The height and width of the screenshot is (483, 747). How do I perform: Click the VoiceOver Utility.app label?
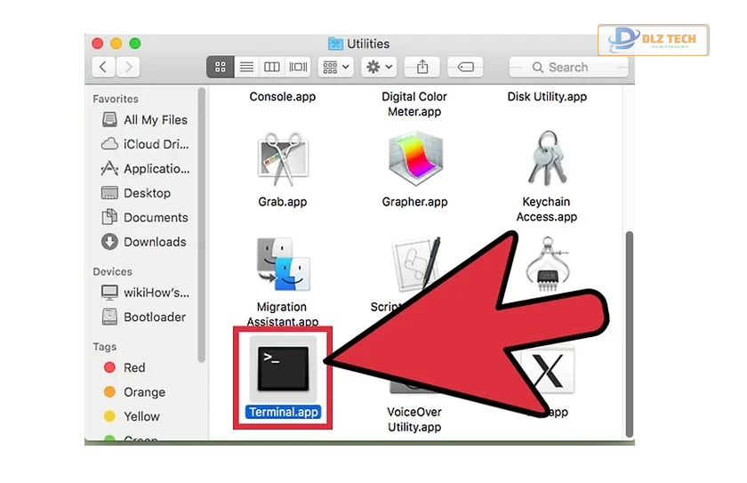tap(414, 419)
